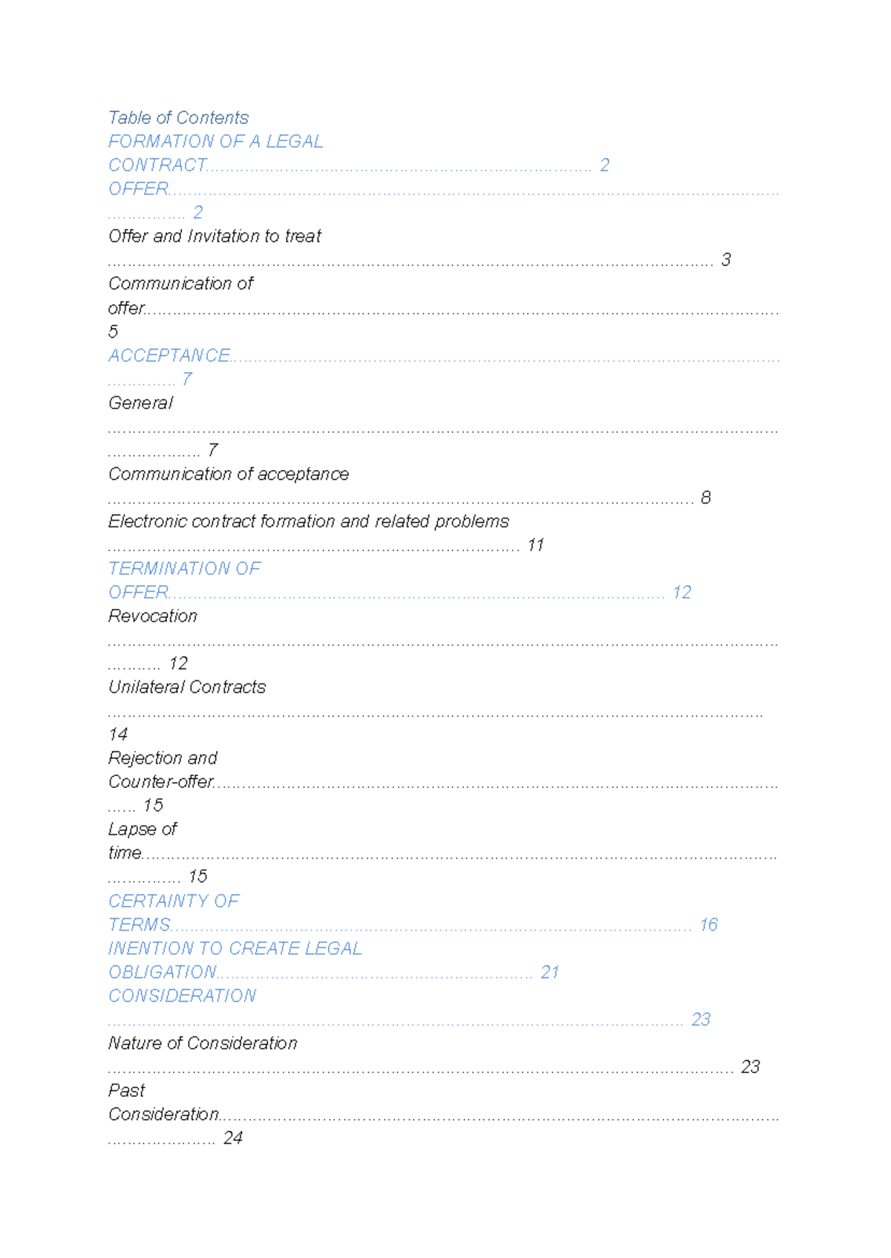Navigate to Lapse of time entry

tap(143, 830)
